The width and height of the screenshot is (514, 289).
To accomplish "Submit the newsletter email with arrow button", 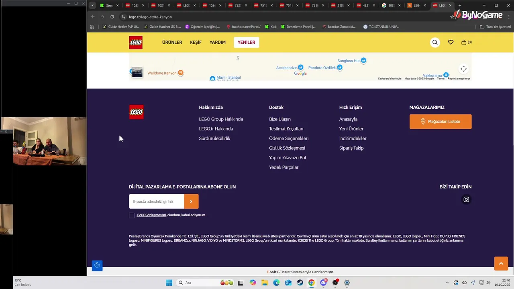I will (x=191, y=201).
